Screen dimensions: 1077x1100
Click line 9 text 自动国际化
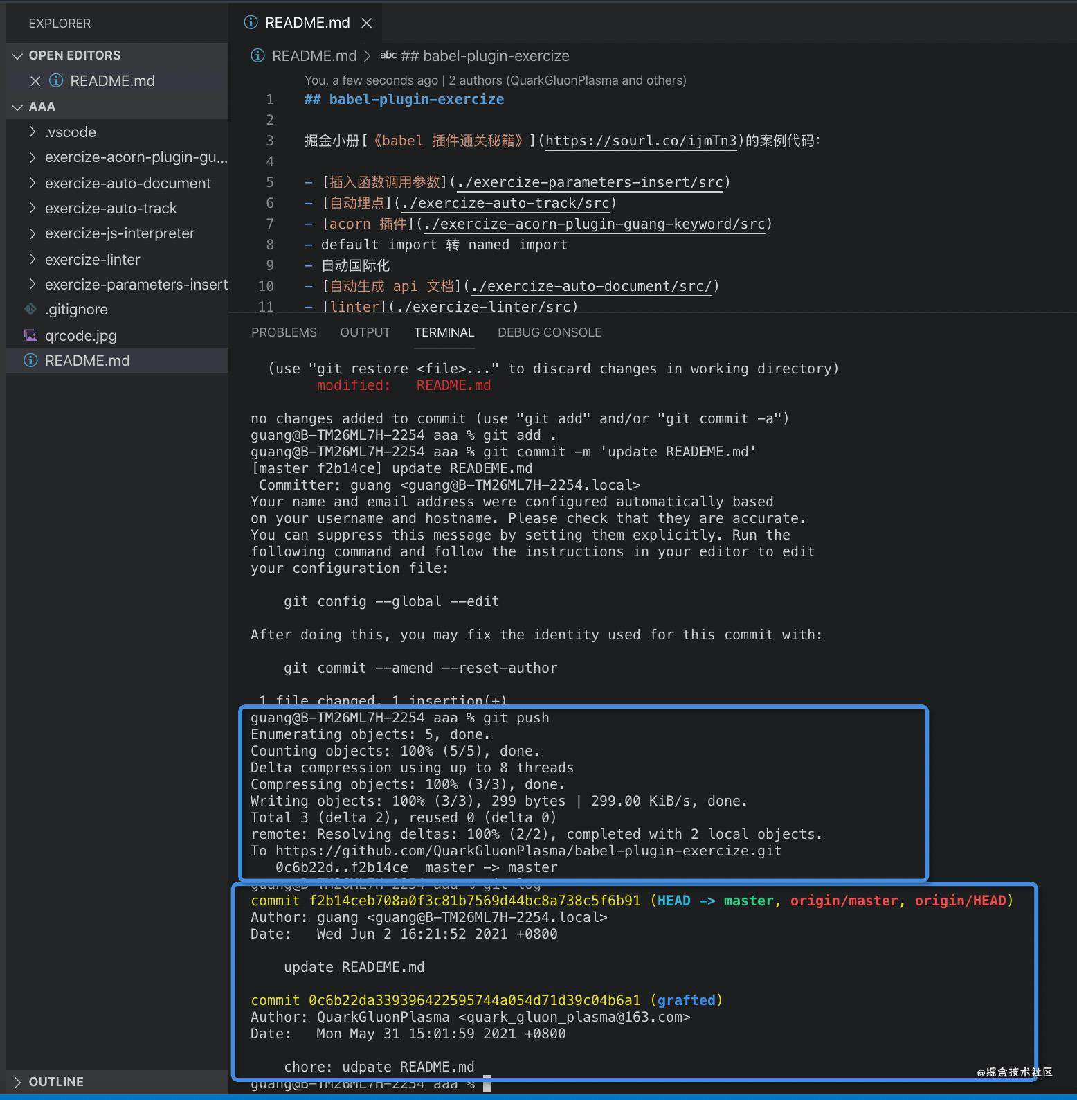pos(356,265)
